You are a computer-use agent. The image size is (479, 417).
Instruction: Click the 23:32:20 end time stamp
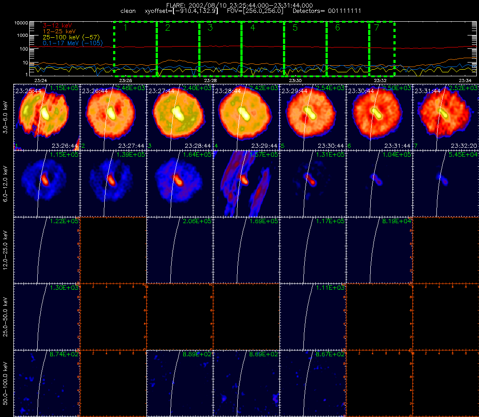coord(464,146)
